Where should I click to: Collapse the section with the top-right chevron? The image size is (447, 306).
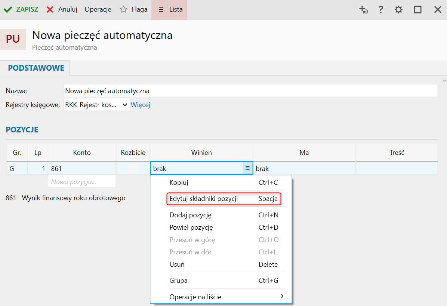tap(444, 81)
